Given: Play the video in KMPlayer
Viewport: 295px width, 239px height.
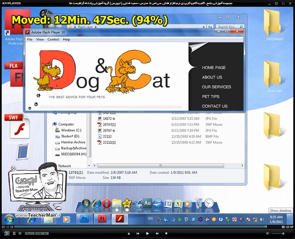Looking at the screenshot, I should [x=147, y=233].
